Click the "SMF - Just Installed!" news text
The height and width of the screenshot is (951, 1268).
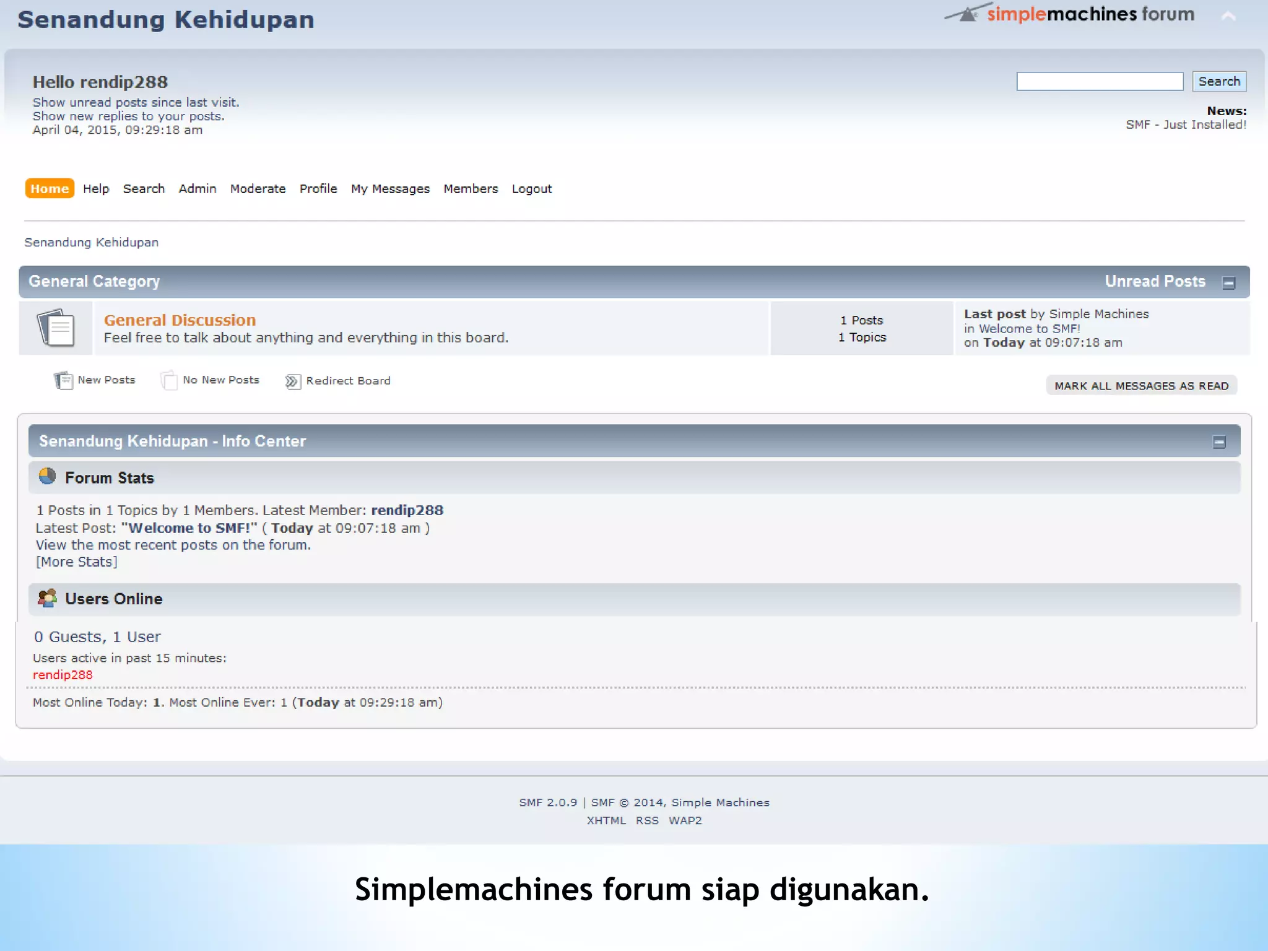(1186, 124)
